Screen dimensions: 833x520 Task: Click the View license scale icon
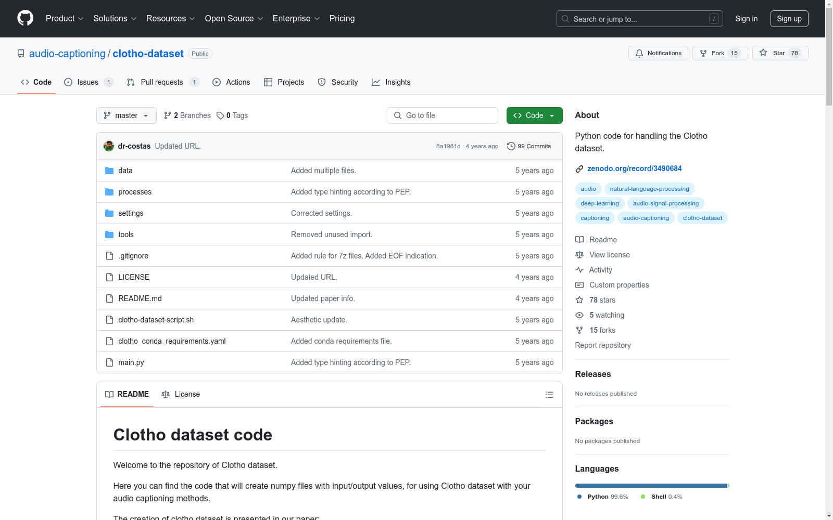[x=579, y=255]
